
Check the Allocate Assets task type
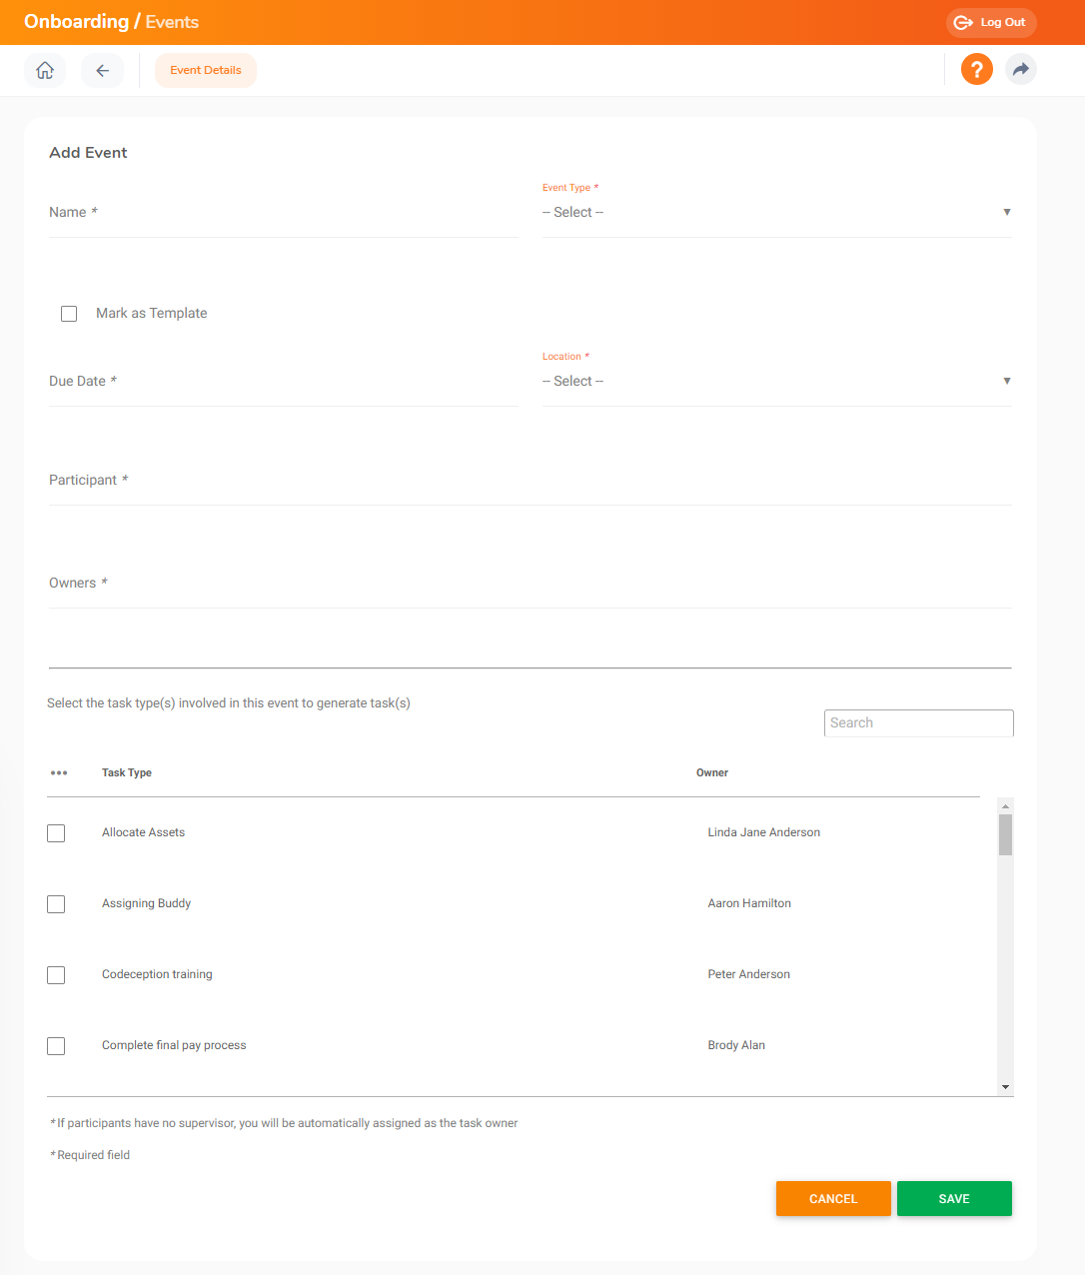(55, 832)
